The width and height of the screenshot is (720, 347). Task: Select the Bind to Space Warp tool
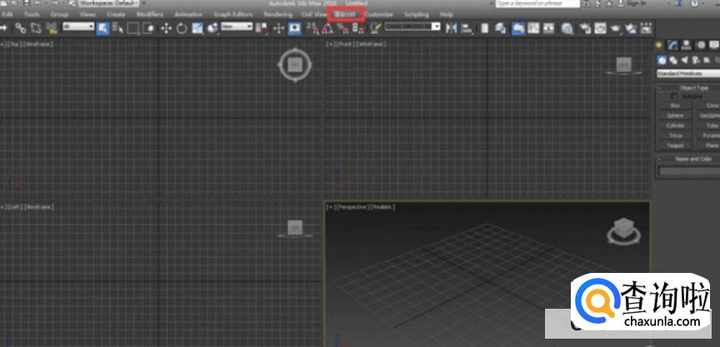pos(52,28)
